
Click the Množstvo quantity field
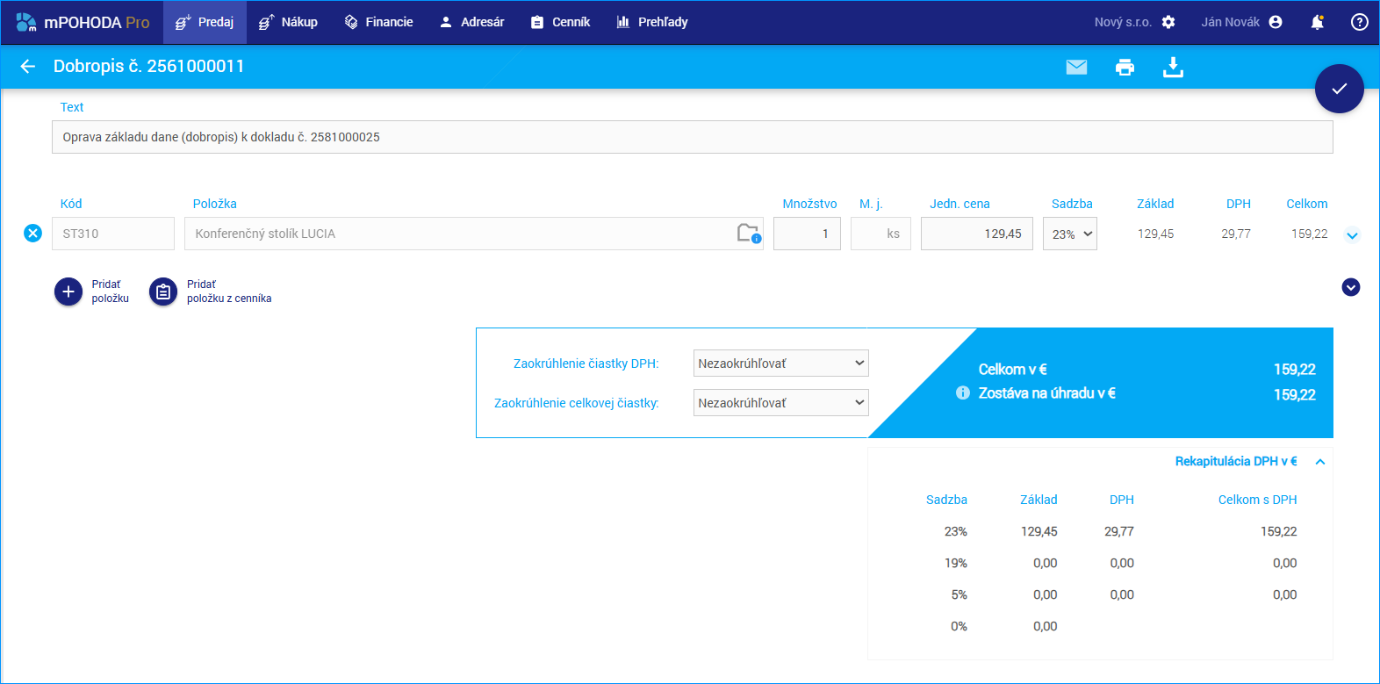click(x=807, y=234)
